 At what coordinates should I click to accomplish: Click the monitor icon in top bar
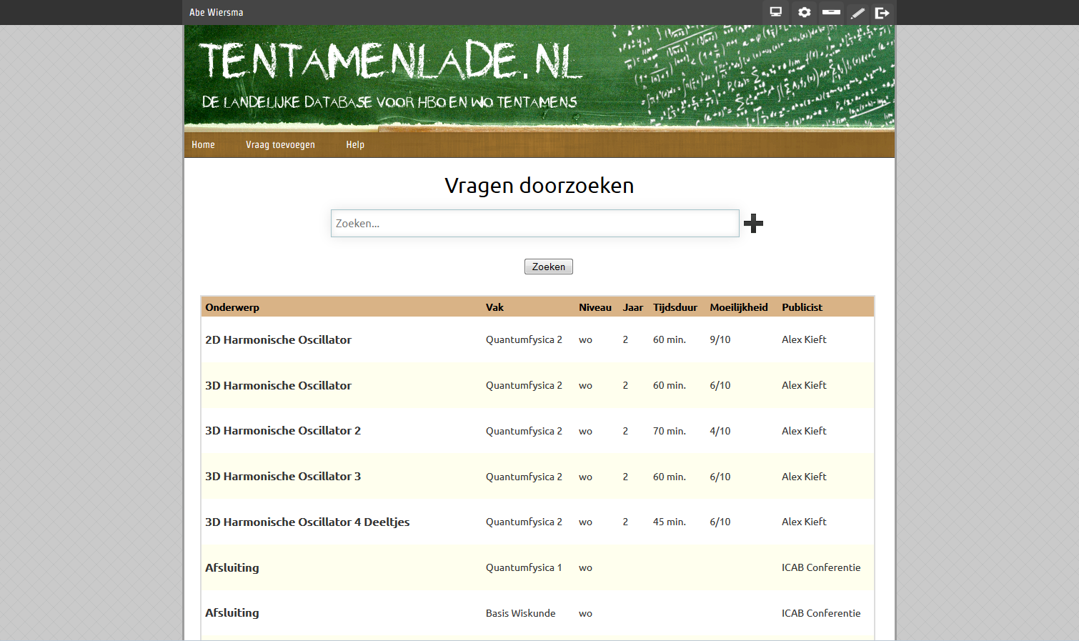point(775,12)
